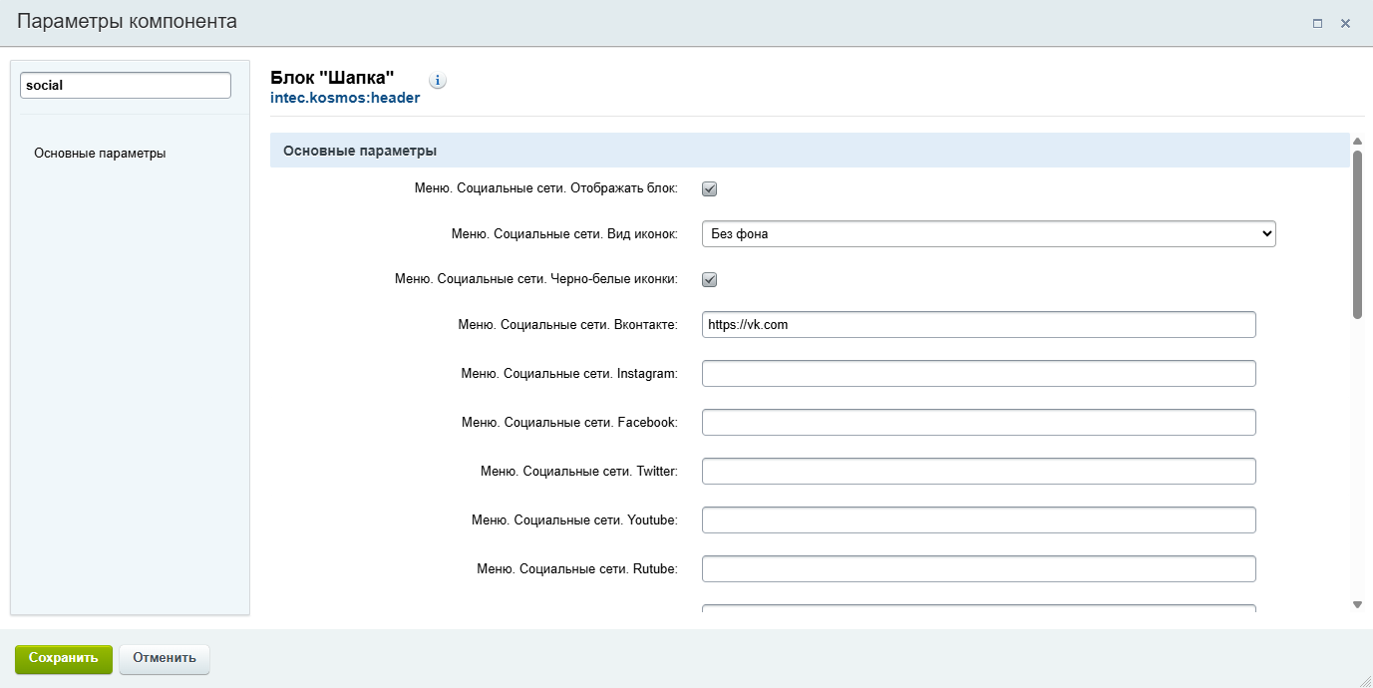Open the Вид иконок dropdown
The width and height of the screenshot is (1373, 688).
point(988,233)
